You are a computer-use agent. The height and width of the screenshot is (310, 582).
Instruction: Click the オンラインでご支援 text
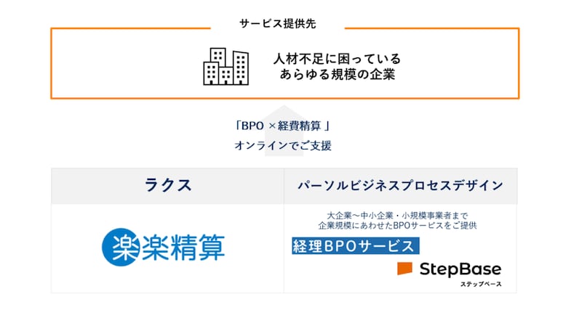(x=282, y=145)
